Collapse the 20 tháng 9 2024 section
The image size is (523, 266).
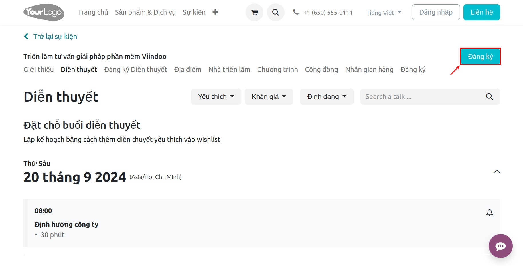(x=497, y=172)
